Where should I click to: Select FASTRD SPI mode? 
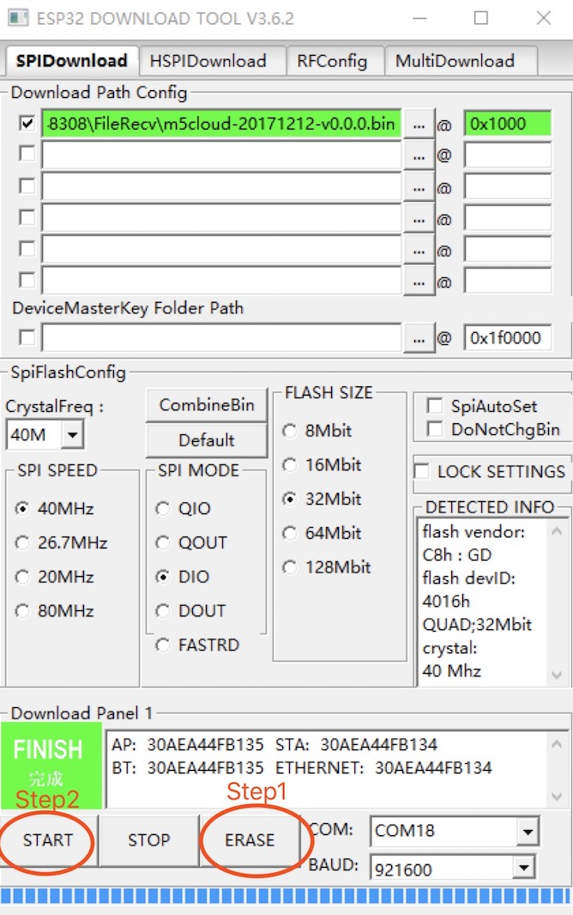click(197, 645)
